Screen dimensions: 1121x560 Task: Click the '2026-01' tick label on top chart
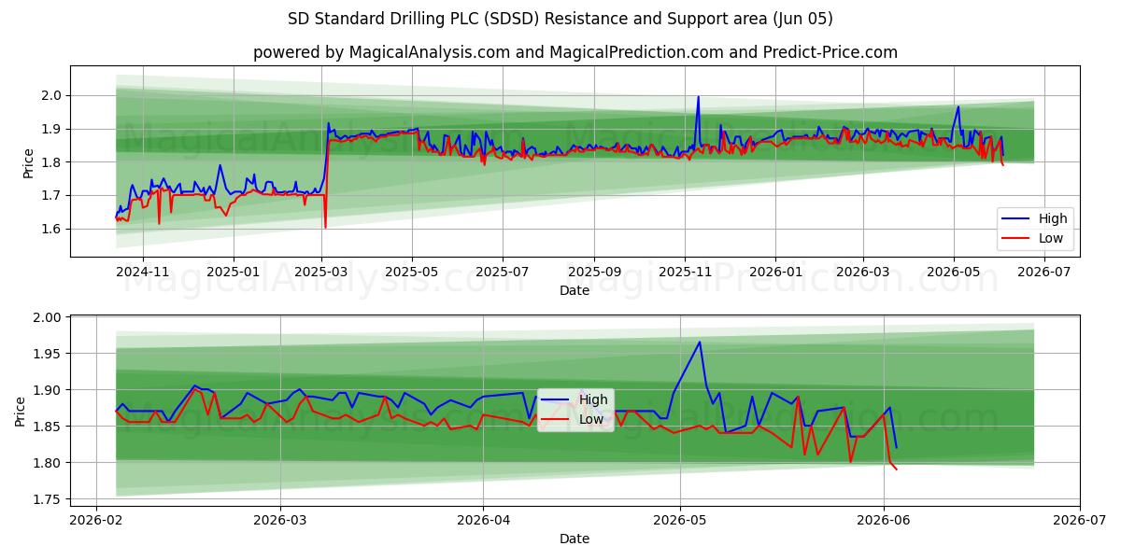point(775,272)
